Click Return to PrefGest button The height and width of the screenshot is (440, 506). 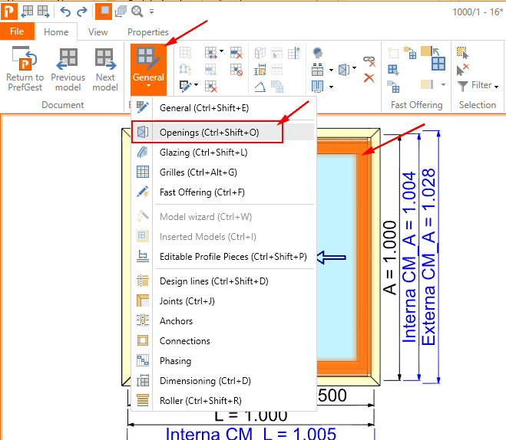pyautogui.click(x=25, y=69)
